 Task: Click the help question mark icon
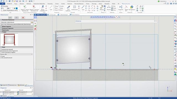click(x=168, y=4)
